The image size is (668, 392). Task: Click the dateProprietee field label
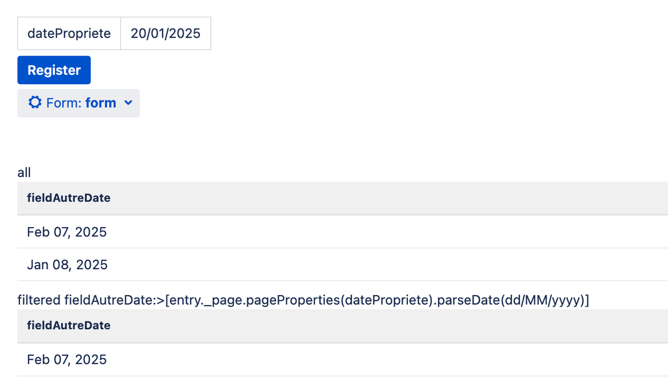click(68, 33)
